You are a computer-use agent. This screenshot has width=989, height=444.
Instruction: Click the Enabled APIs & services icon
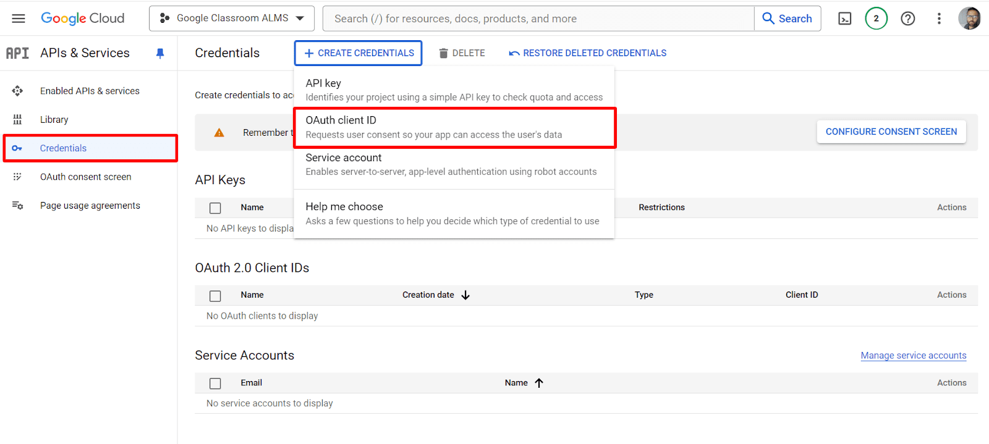(17, 91)
